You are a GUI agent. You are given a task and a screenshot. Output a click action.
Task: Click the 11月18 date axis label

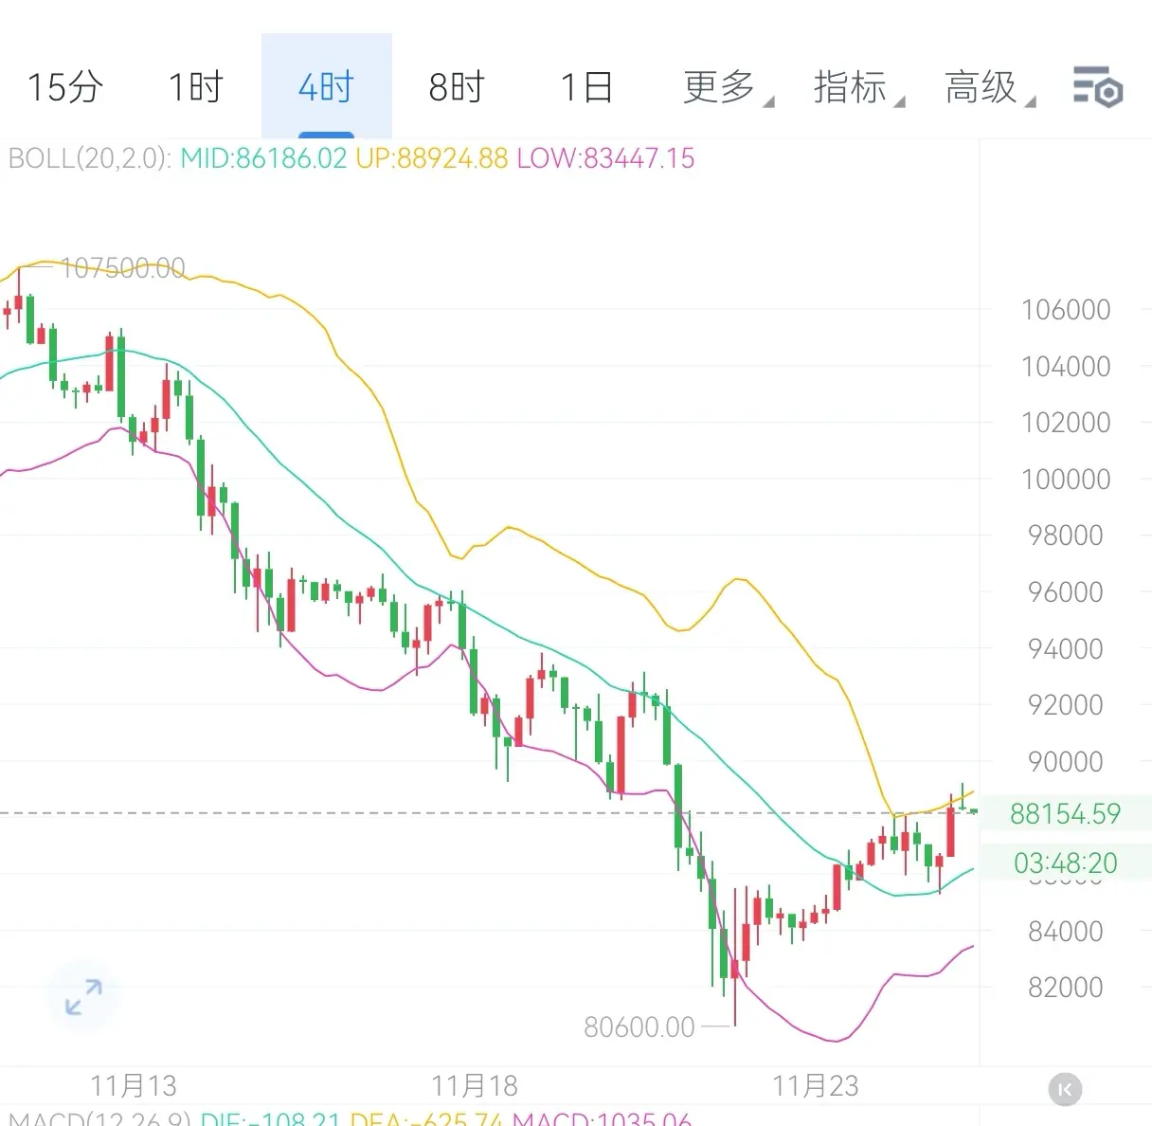click(x=475, y=1086)
